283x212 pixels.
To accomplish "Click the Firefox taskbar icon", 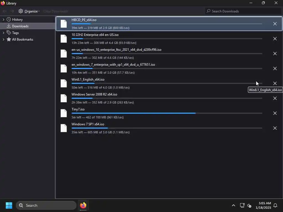I will [83, 205].
